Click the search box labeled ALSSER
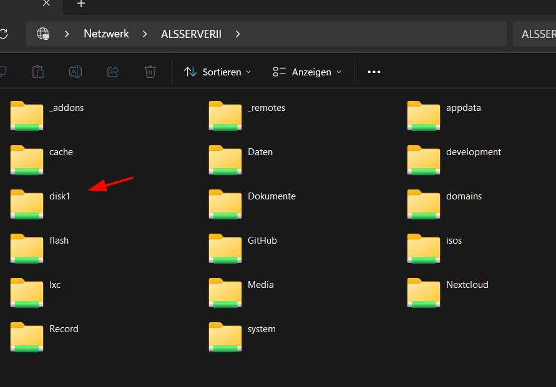556x387 pixels. pos(534,34)
